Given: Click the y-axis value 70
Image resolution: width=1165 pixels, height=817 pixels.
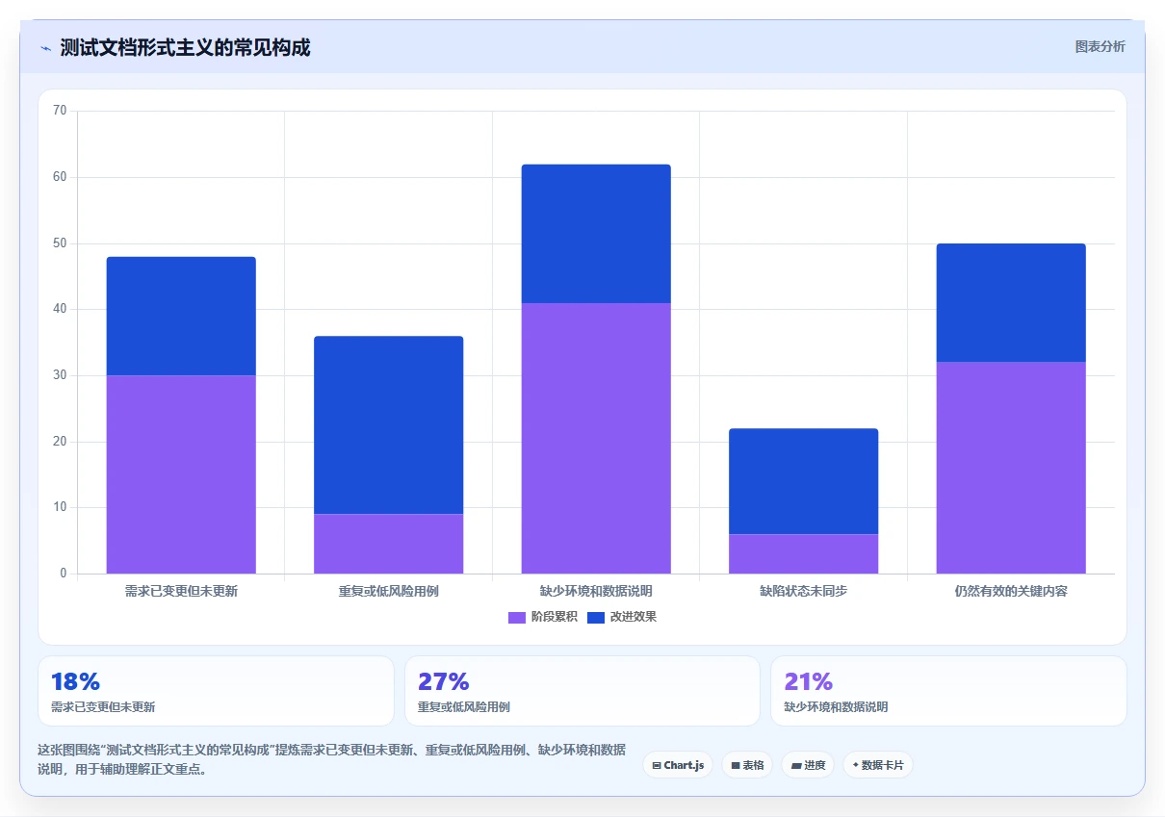Looking at the screenshot, I should click(x=61, y=111).
